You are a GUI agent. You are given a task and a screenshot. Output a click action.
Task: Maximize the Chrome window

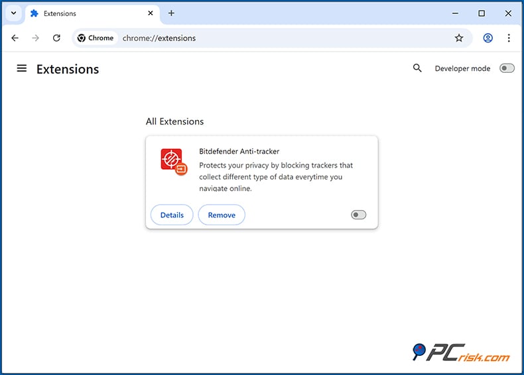click(x=482, y=13)
